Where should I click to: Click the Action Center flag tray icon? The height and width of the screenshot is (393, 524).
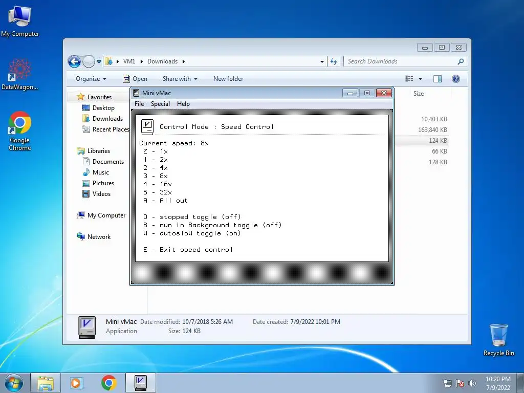tap(460, 383)
